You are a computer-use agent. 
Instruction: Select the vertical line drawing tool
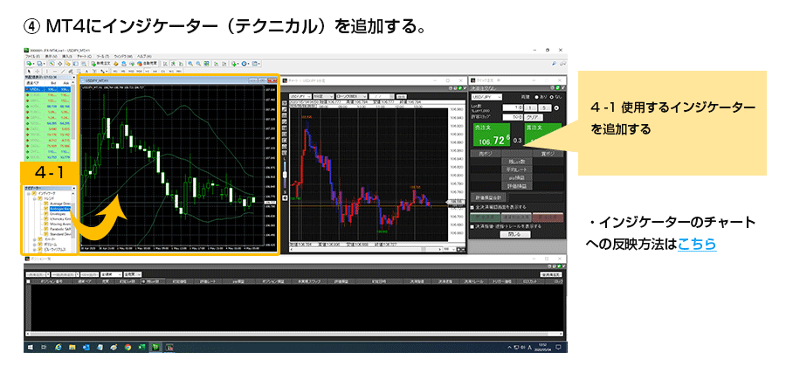click(x=46, y=71)
